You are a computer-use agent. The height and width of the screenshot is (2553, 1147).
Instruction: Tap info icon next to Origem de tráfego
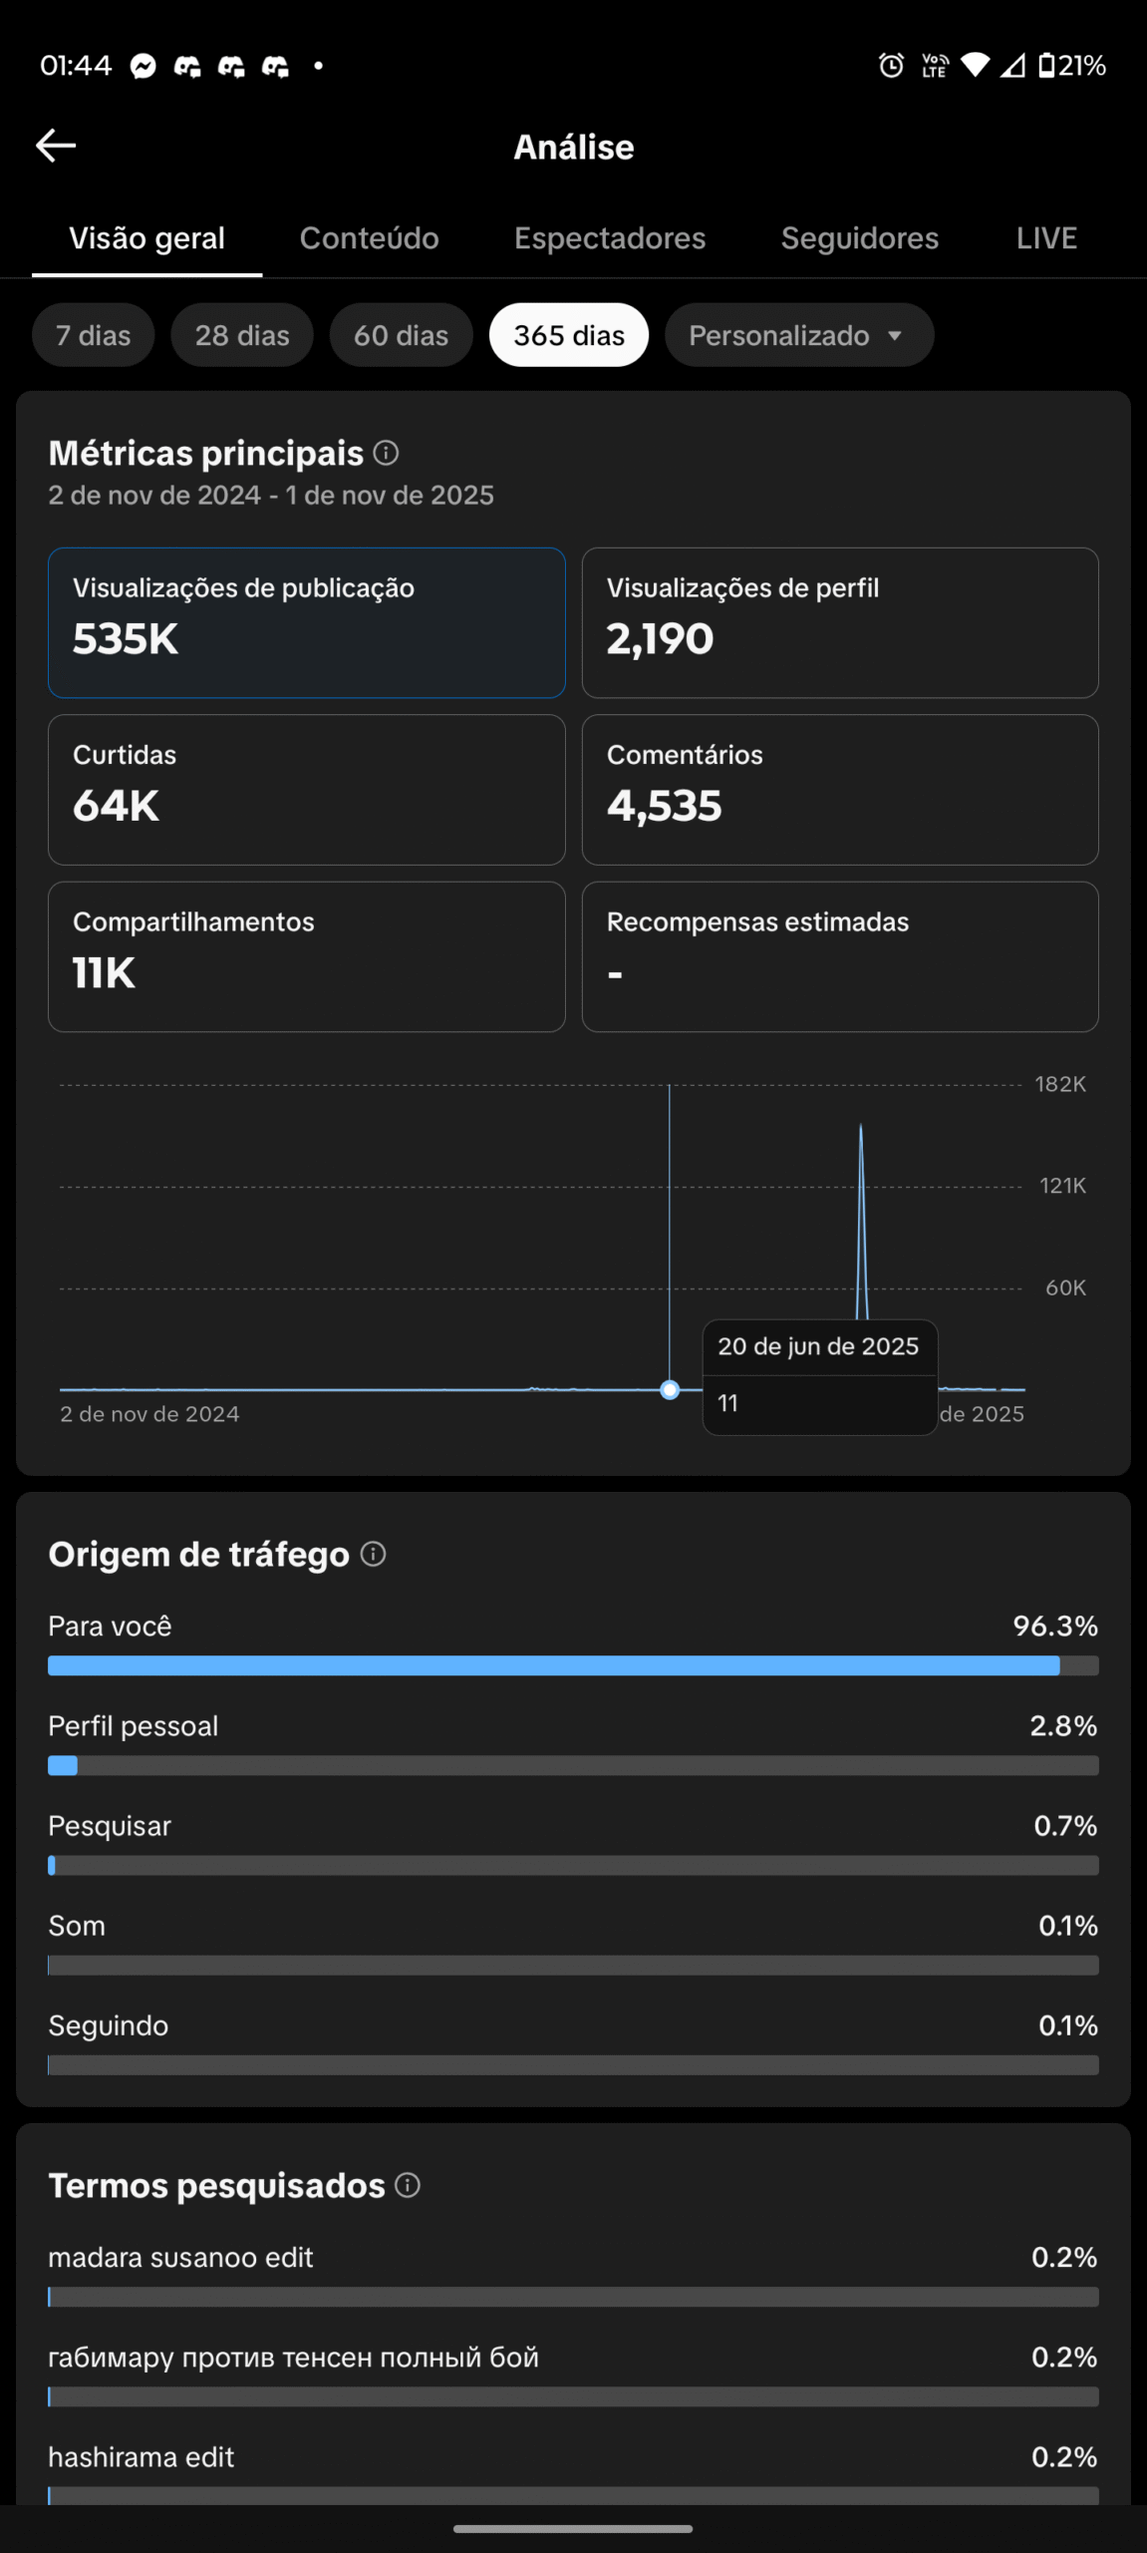click(x=373, y=1554)
